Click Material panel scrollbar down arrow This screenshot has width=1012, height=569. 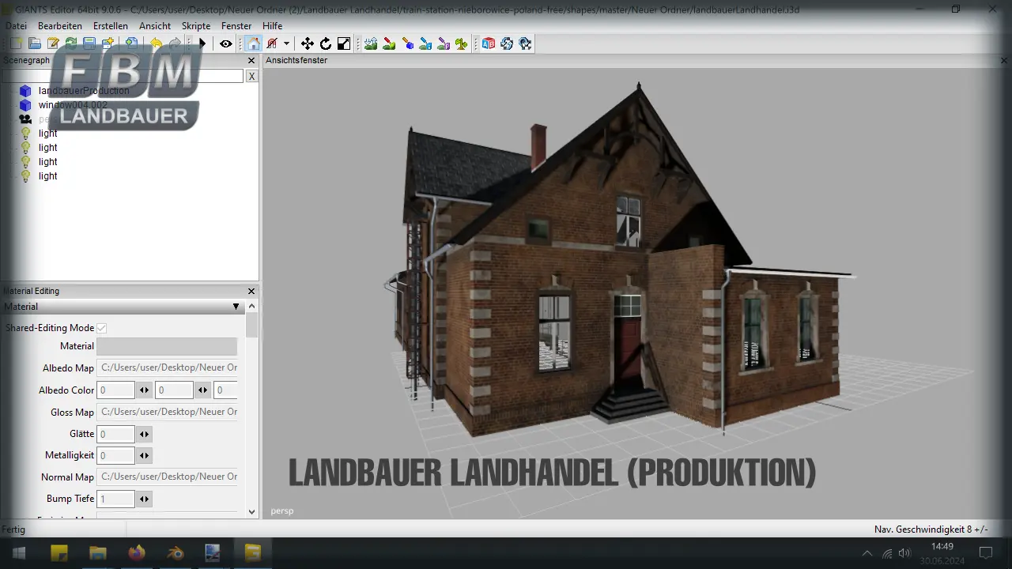252,512
